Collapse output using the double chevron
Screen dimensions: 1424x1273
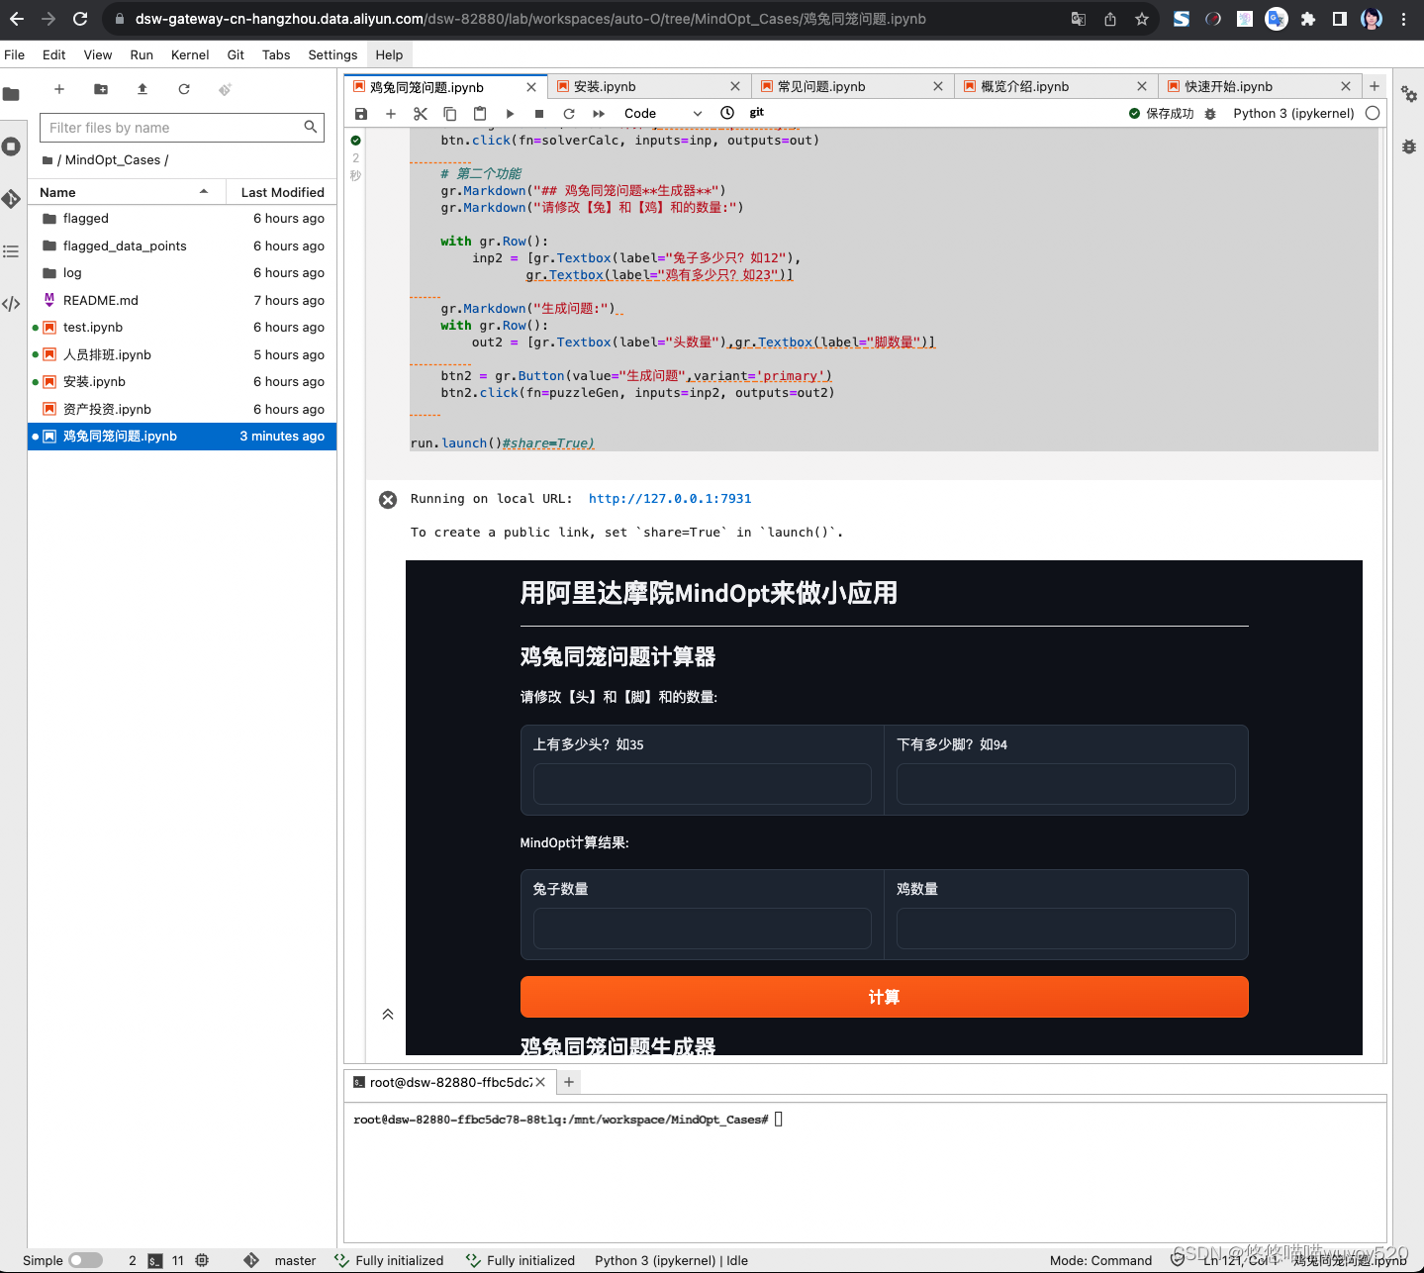pos(388,1015)
